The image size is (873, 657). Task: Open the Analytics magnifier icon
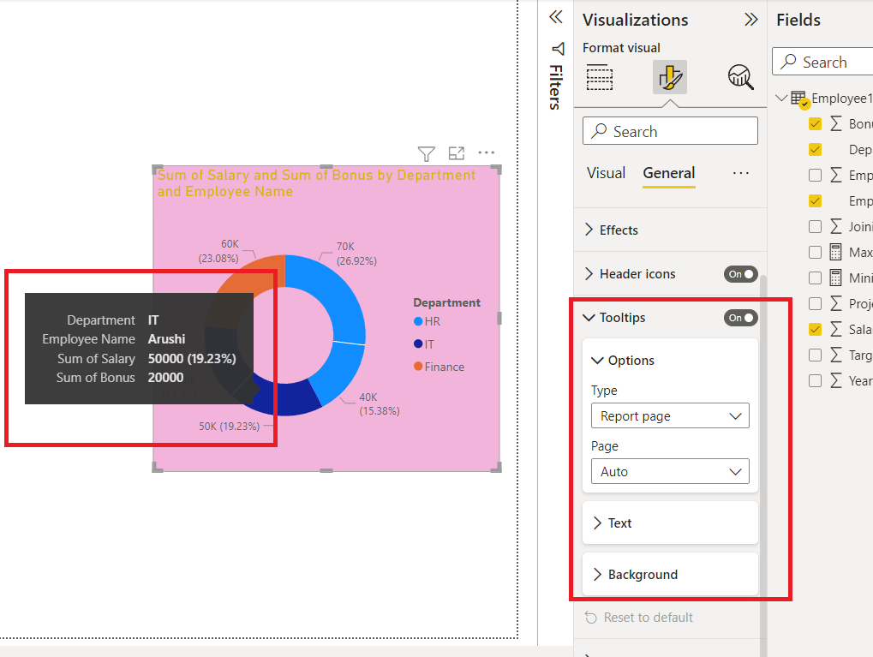[740, 77]
